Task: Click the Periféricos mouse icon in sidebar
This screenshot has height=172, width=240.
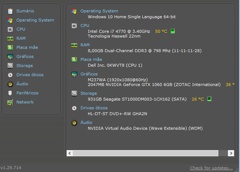Action: [x=10, y=93]
